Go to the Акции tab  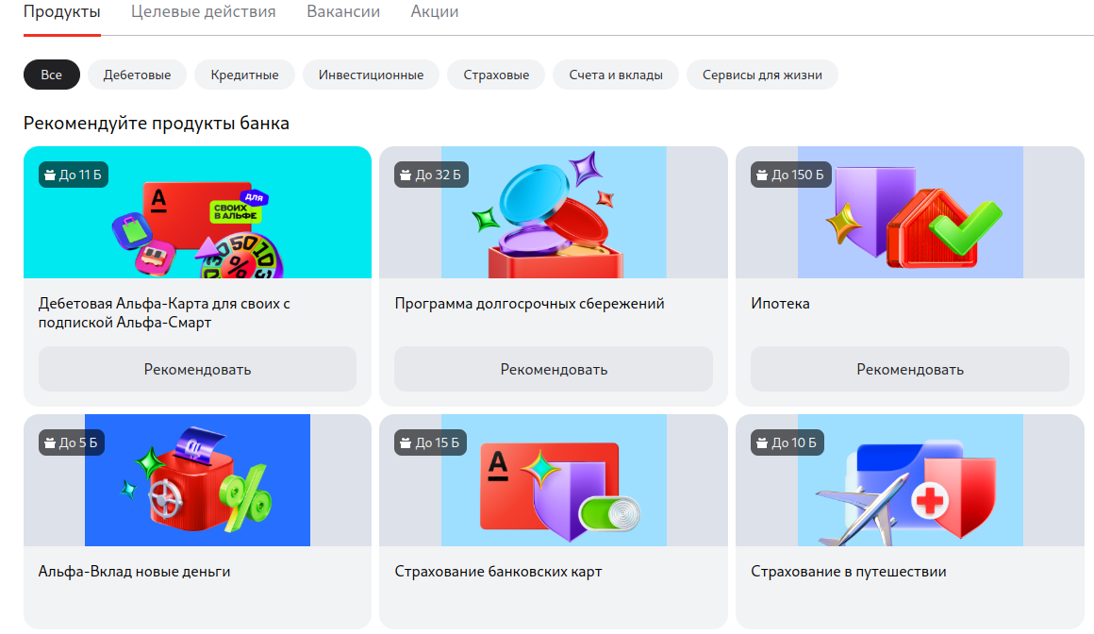coord(435,12)
